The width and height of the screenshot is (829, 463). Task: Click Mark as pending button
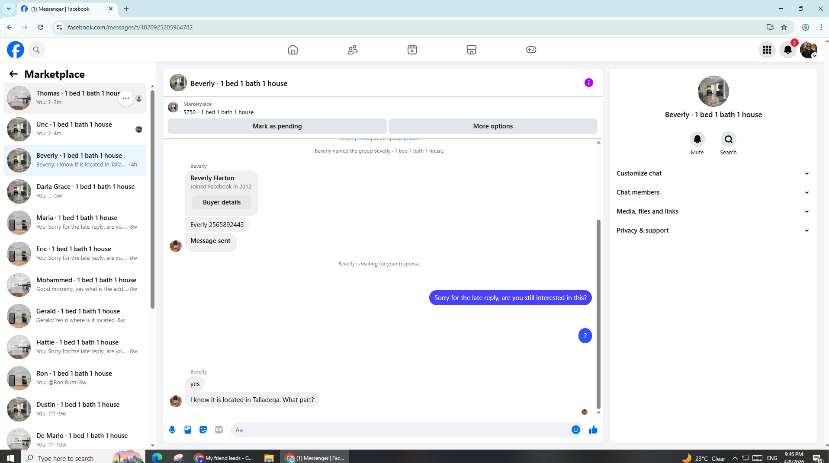[x=277, y=126]
